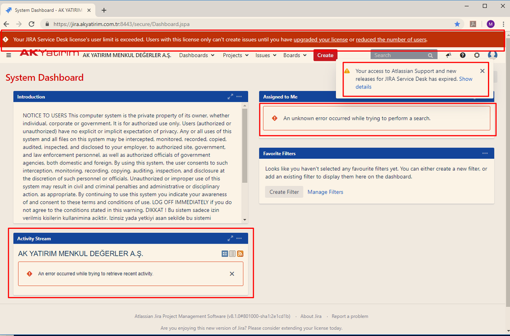Open a new browser tab
This screenshot has height=336, width=510.
click(x=104, y=10)
